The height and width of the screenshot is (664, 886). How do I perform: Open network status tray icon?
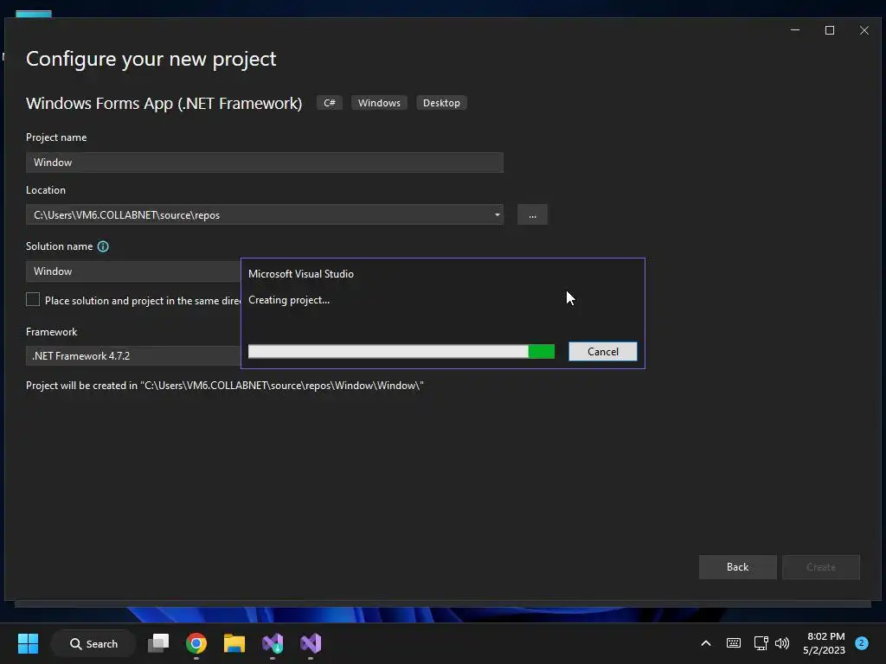(761, 643)
